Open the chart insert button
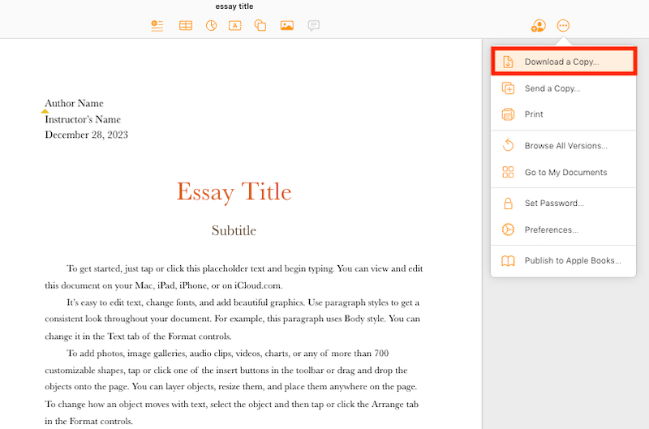The image size is (649, 429). (211, 26)
